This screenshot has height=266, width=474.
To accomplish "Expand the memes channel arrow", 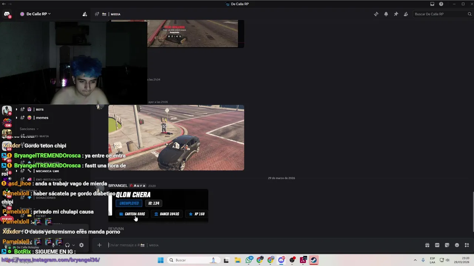I will (x=16, y=117).
